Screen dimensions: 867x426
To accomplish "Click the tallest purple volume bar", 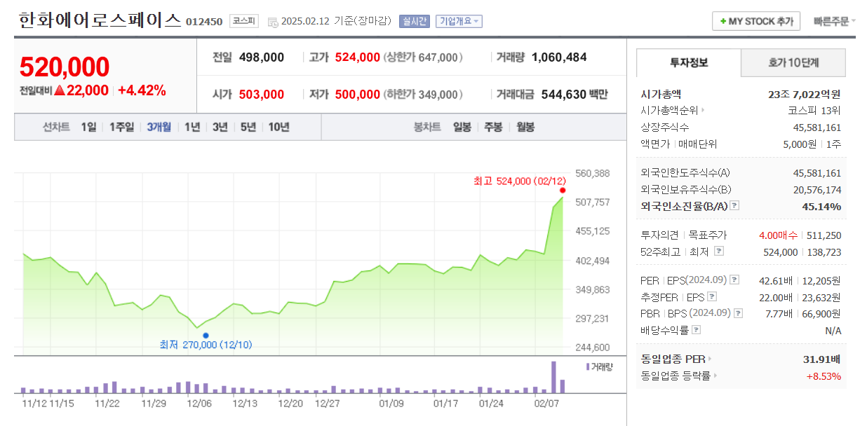I will (553, 377).
